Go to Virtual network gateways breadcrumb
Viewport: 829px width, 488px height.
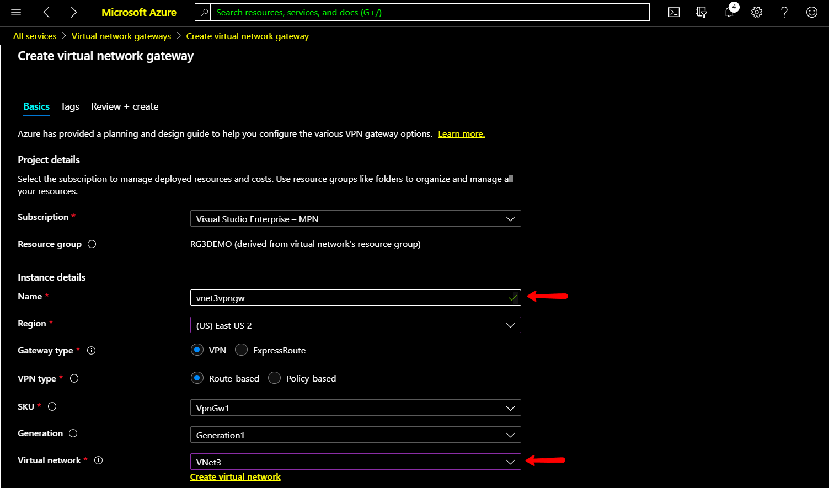pos(121,36)
